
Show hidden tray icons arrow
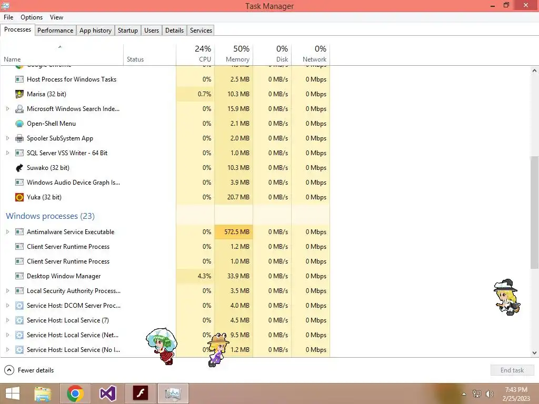[464, 394]
